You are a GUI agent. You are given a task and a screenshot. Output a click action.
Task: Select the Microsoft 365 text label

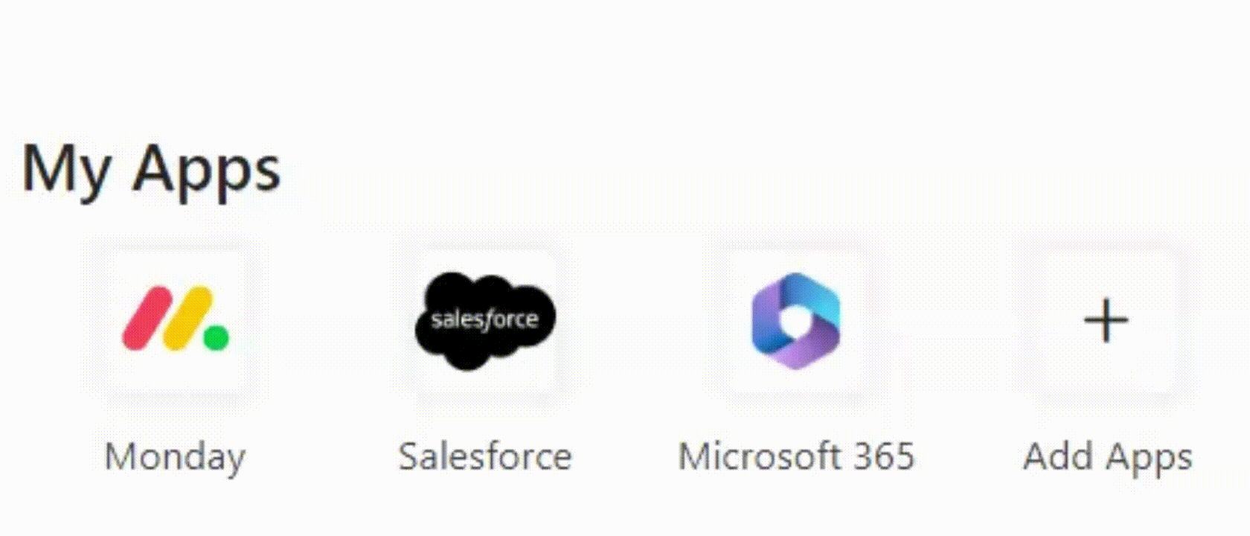796,456
